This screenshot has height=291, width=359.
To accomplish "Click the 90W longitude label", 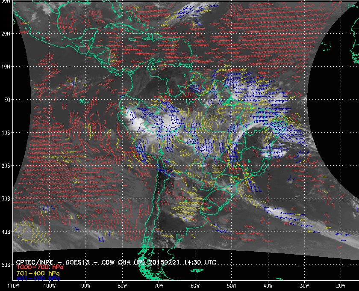I will click(x=86, y=286).
